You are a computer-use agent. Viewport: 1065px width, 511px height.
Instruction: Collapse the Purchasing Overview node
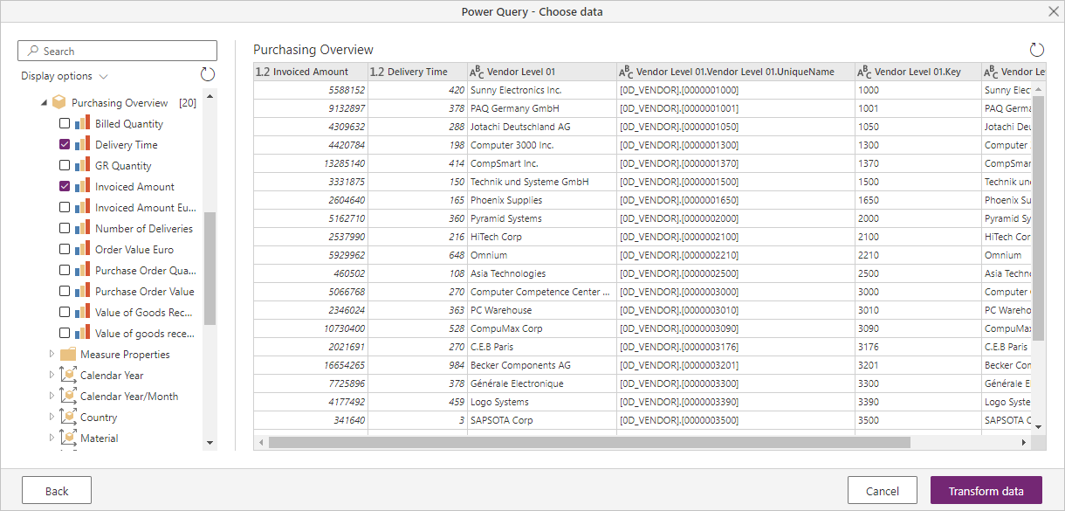(x=45, y=102)
